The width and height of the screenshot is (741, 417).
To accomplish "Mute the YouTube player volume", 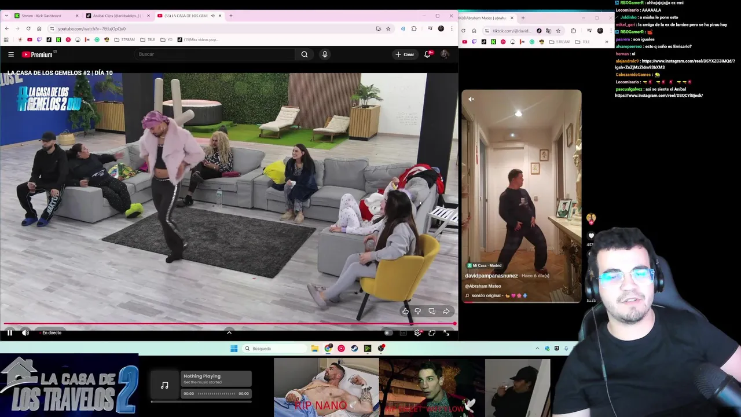I will [25, 332].
